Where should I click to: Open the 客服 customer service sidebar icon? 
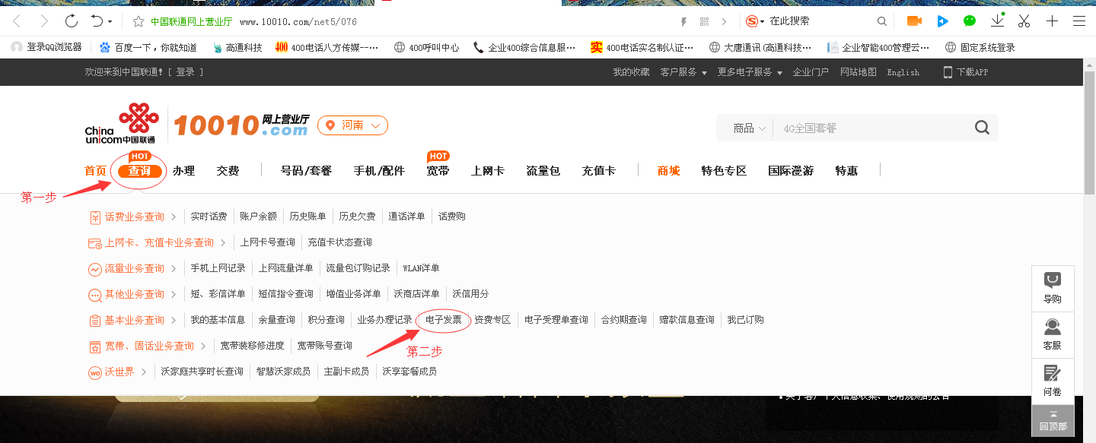click(1053, 334)
